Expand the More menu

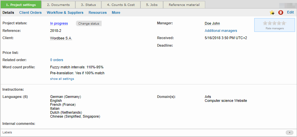[x=116, y=12]
